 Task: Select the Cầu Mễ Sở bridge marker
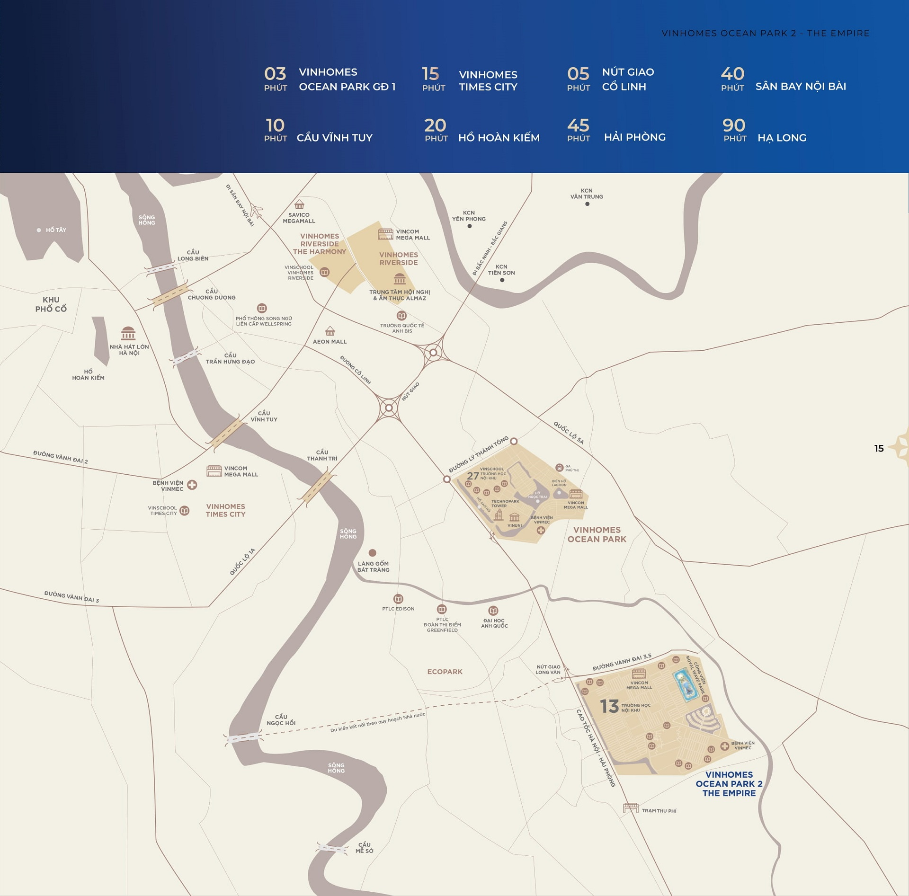(332, 849)
